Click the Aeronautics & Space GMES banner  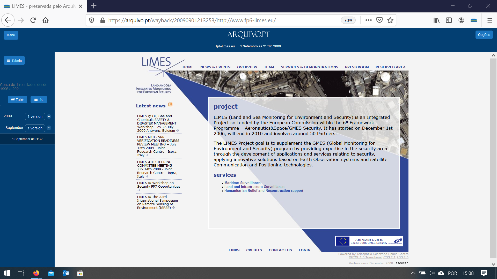[369, 241]
